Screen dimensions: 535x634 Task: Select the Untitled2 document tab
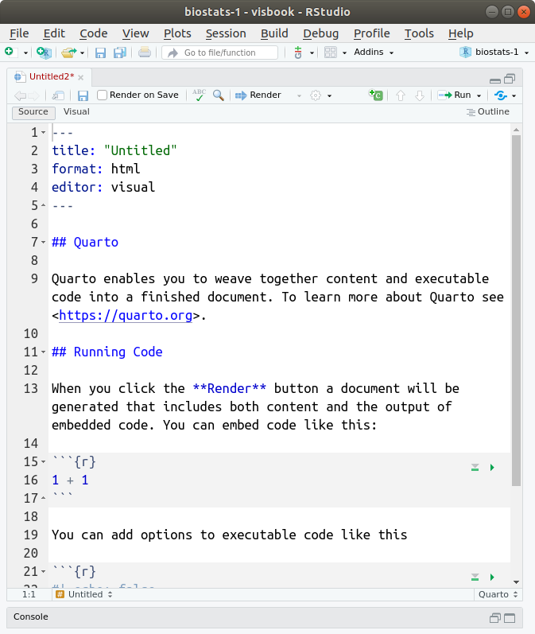52,76
